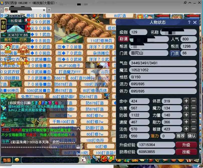Viewport: 203px width, 168px height.
Task: Open the 新手攻略 beginner guide icon
Action: (x=8, y=61)
